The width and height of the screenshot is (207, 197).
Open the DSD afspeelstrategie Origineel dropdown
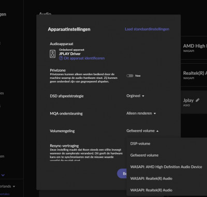[135, 96]
